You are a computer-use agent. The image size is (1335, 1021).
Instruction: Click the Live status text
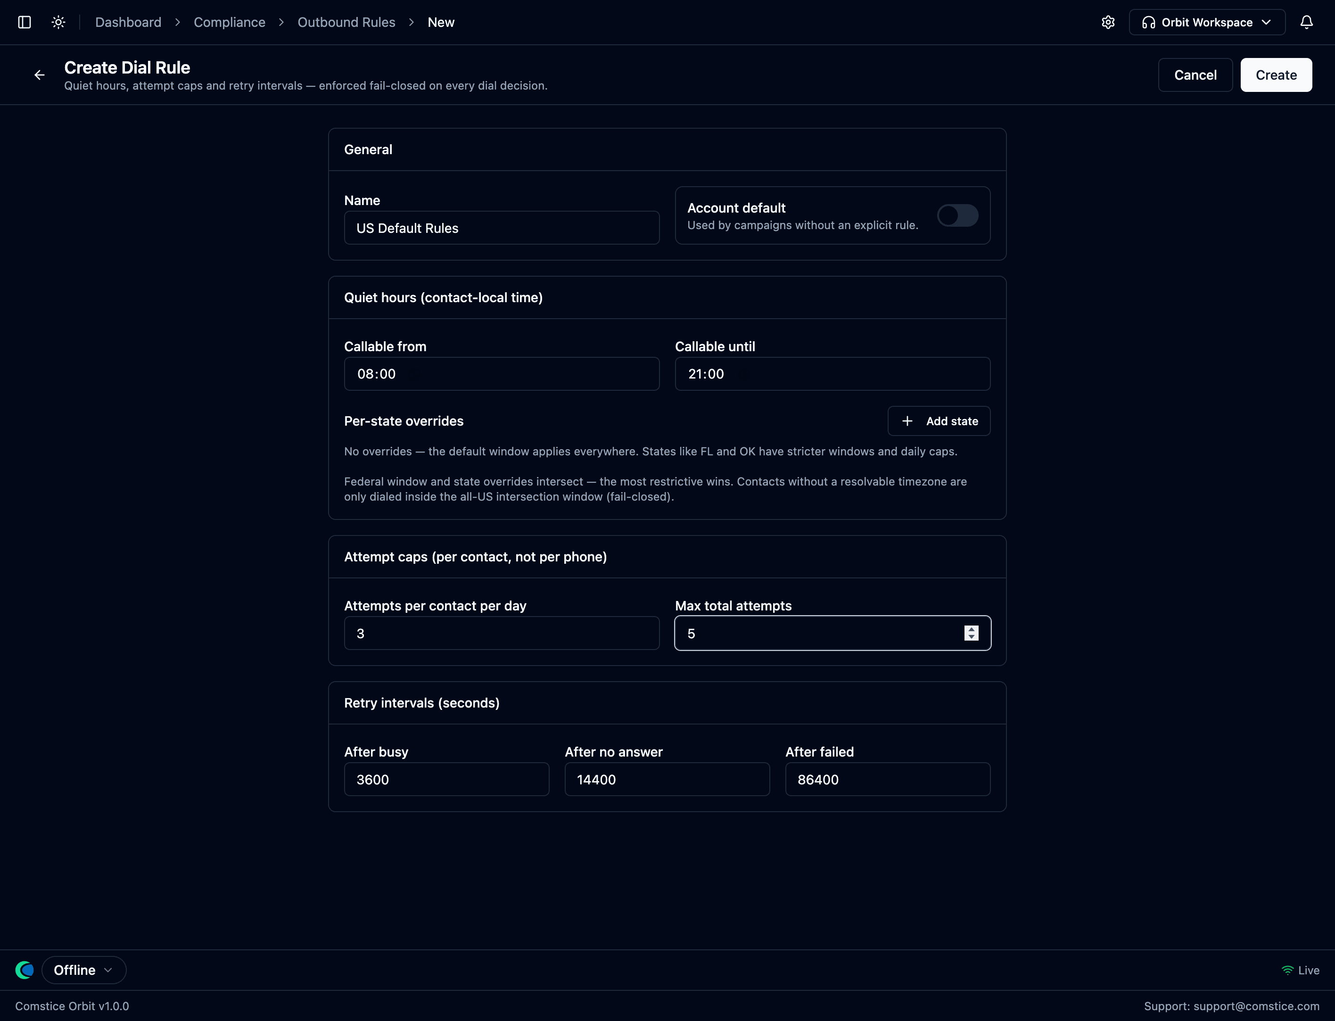(1308, 970)
